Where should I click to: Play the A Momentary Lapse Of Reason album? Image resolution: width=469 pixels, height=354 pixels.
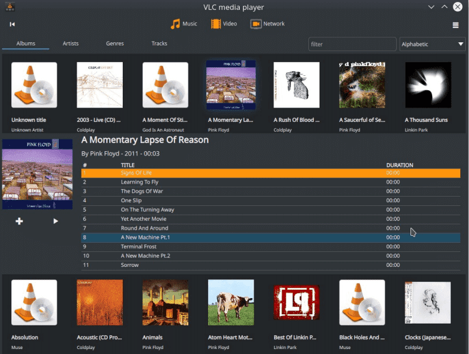tap(55, 221)
